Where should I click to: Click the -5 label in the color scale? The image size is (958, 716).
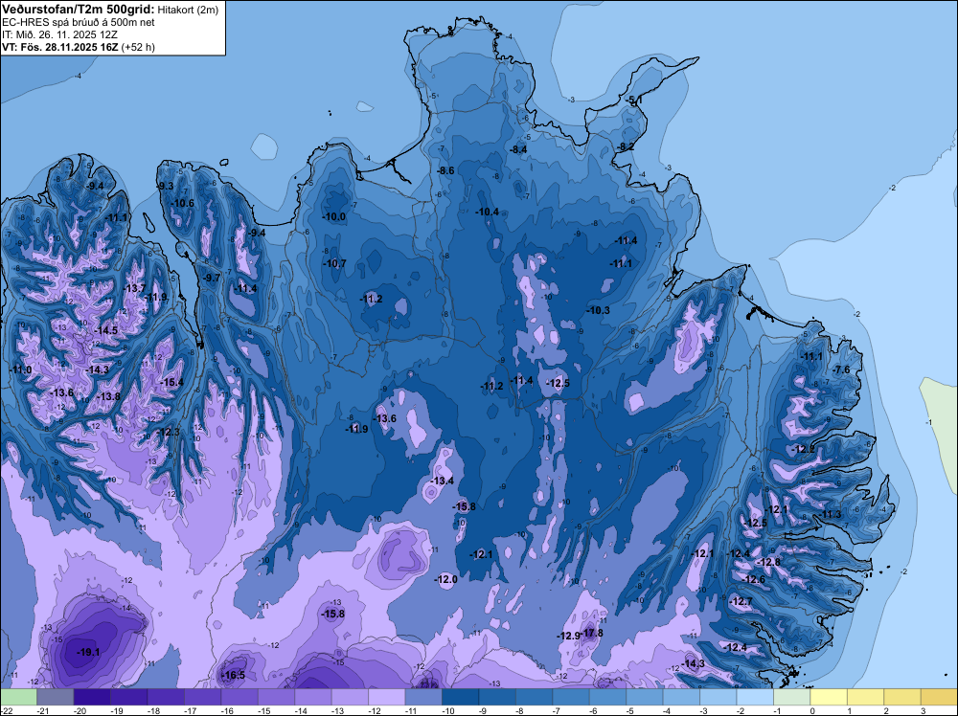pyautogui.click(x=632, y=710)
